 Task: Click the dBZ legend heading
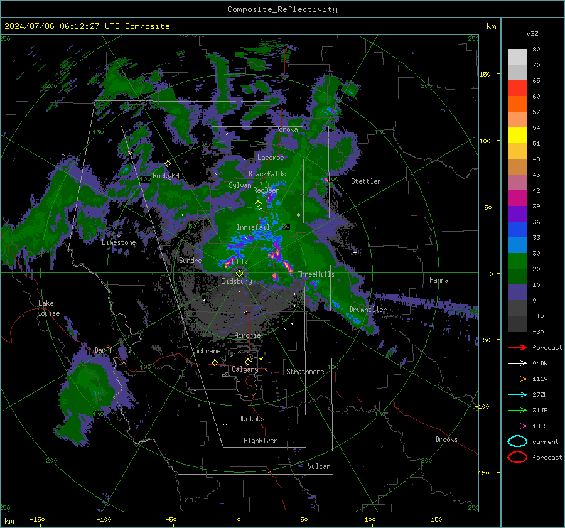coord(532,33)
